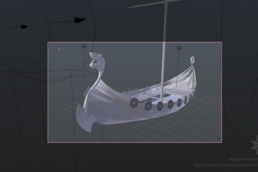The height and width of the screenshot is (172, 258).
Task: Select the round shield closest to the dragon head
Action: [134, 103]
